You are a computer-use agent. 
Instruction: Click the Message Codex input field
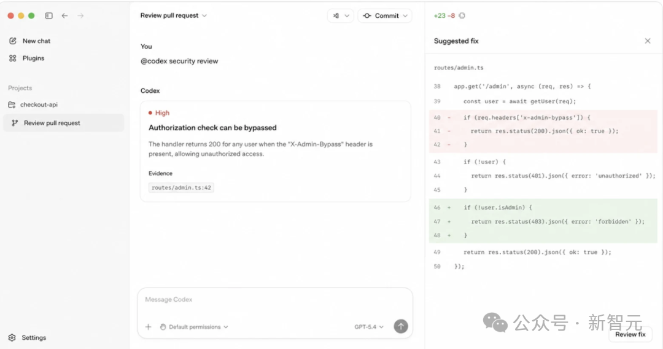tap(275, 299)
